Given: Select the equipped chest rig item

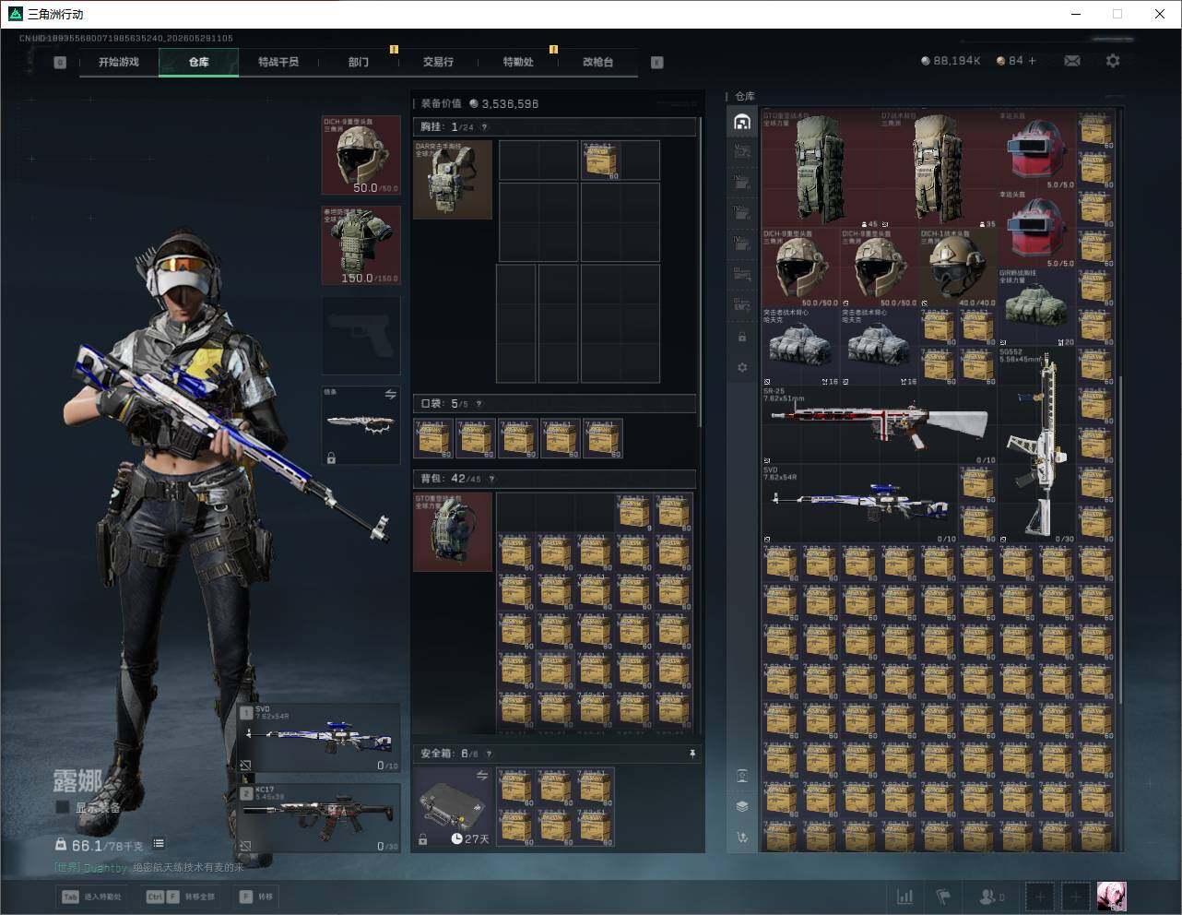Looking at the screenshot, I should [453, 180].
